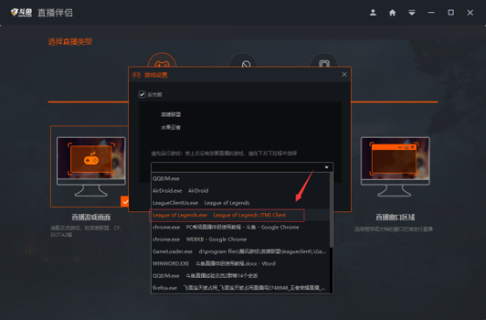This screenshot has height=320, width=486.
Task: Choose GameLoader.exe in the process list
Action: click(x=240, y=252)
